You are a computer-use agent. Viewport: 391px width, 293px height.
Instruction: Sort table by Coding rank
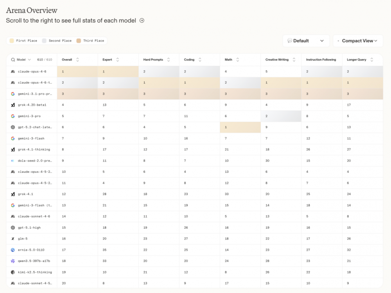coord(200,60)
